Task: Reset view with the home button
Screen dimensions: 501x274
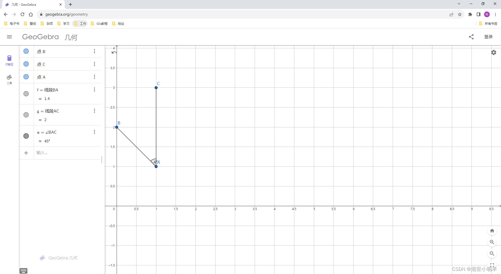Action: [492, 231]
